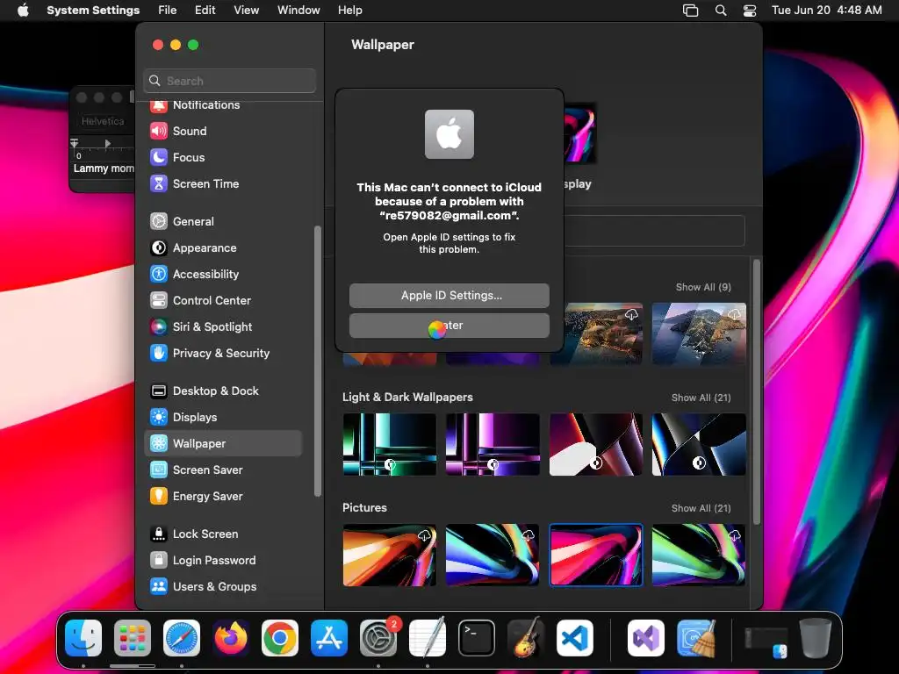Screen dimensions: 899x674
Task: Open the View menu
Action: coord(247,11)
